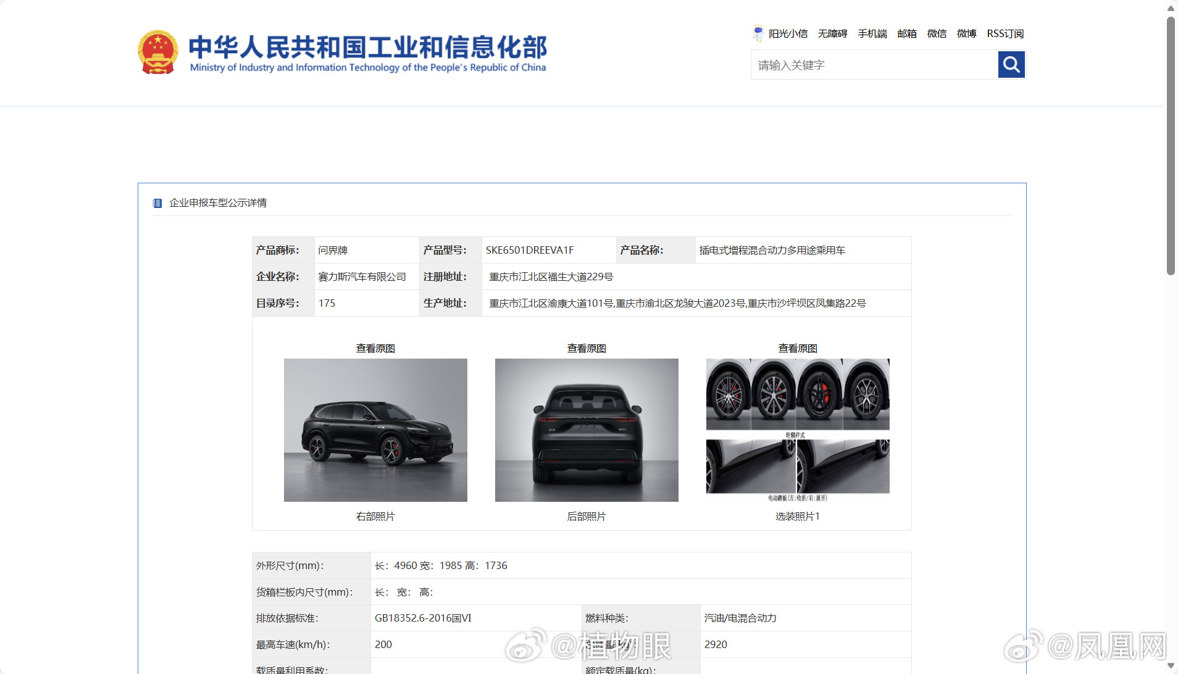Open original image of optional photo 1
The height and width of the screenshot is (674, 1178).
tap(797, 347)
